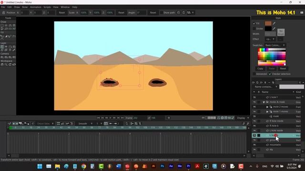The image size is (305, 171).
Task: Select the Track Camera tool
Action: pos(2,57)
